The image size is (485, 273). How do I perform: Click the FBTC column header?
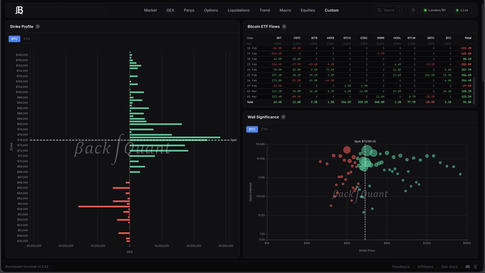click(x=297, y=38)
